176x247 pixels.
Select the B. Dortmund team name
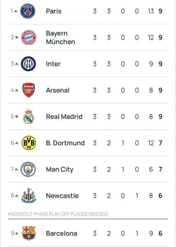(65, 143)
